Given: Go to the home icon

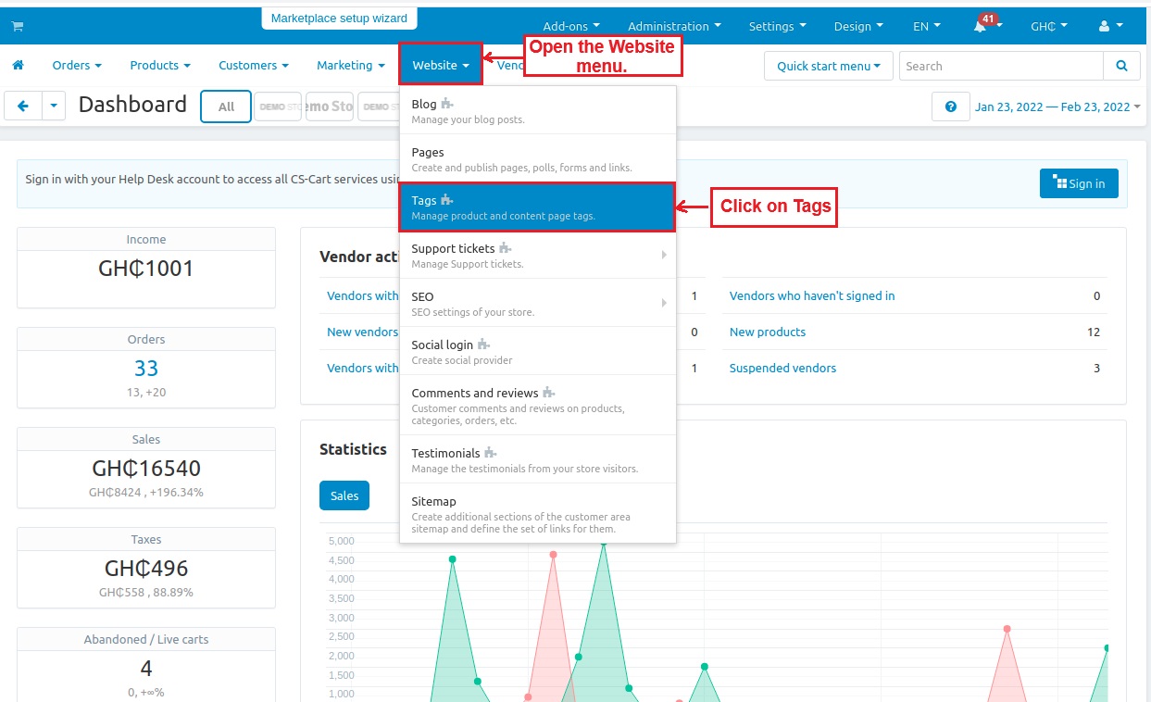Looking at the screenshot, I should (18, 66).
